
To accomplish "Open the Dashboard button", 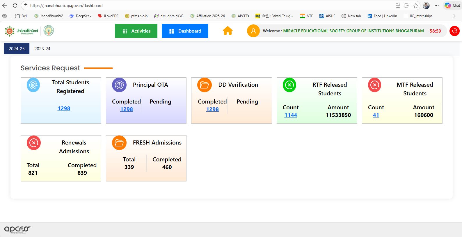I will 185,31.
